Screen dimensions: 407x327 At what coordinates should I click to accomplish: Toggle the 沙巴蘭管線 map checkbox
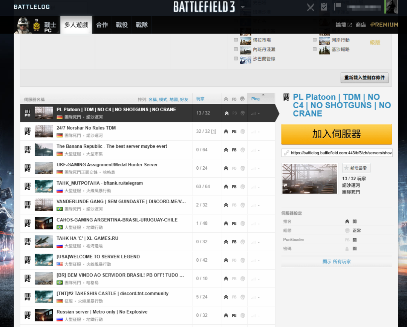coord(236,58)
